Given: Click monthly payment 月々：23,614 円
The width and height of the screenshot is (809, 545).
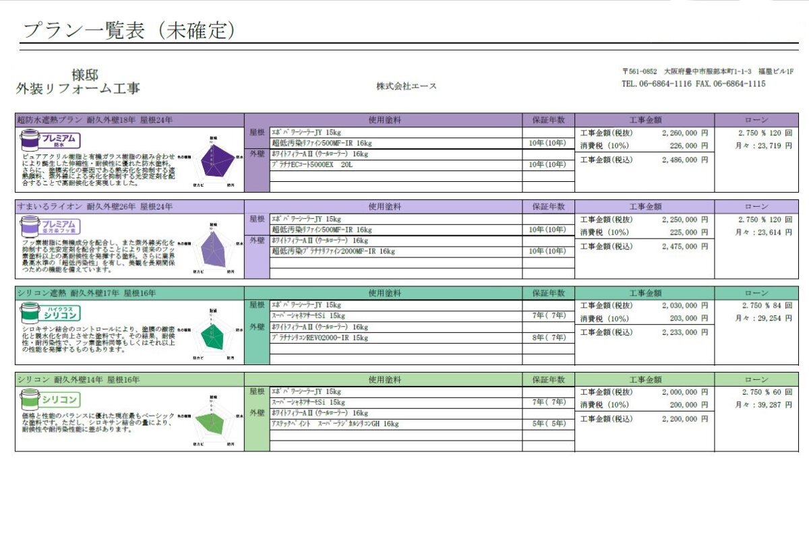Looking at the screenshot, I should tap(764, 232).
